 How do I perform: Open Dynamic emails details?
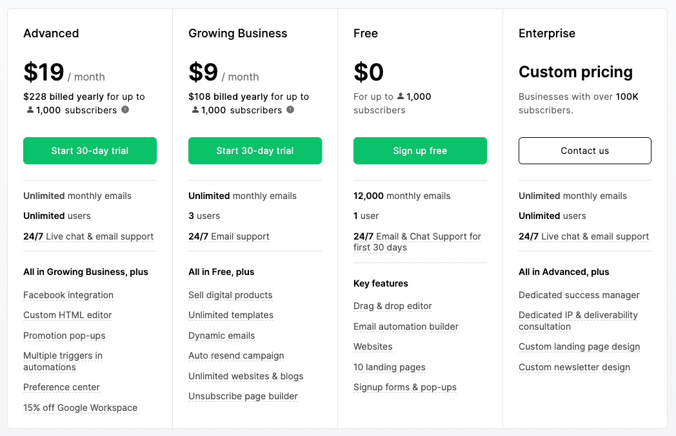[x=221, y=336]
